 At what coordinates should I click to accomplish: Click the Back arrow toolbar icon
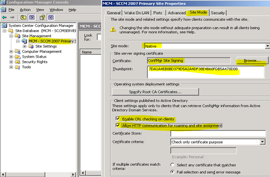(4, 17)
